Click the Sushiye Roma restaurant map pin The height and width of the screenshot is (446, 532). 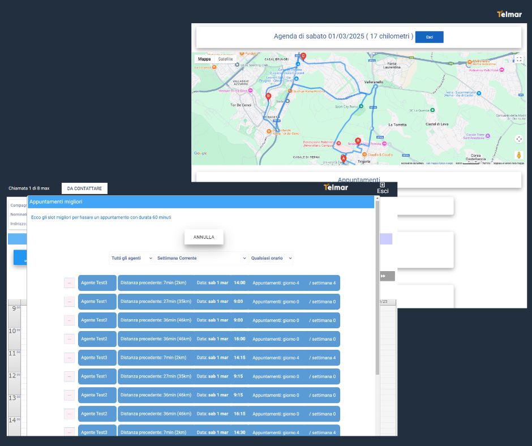[x=290, y=91]
